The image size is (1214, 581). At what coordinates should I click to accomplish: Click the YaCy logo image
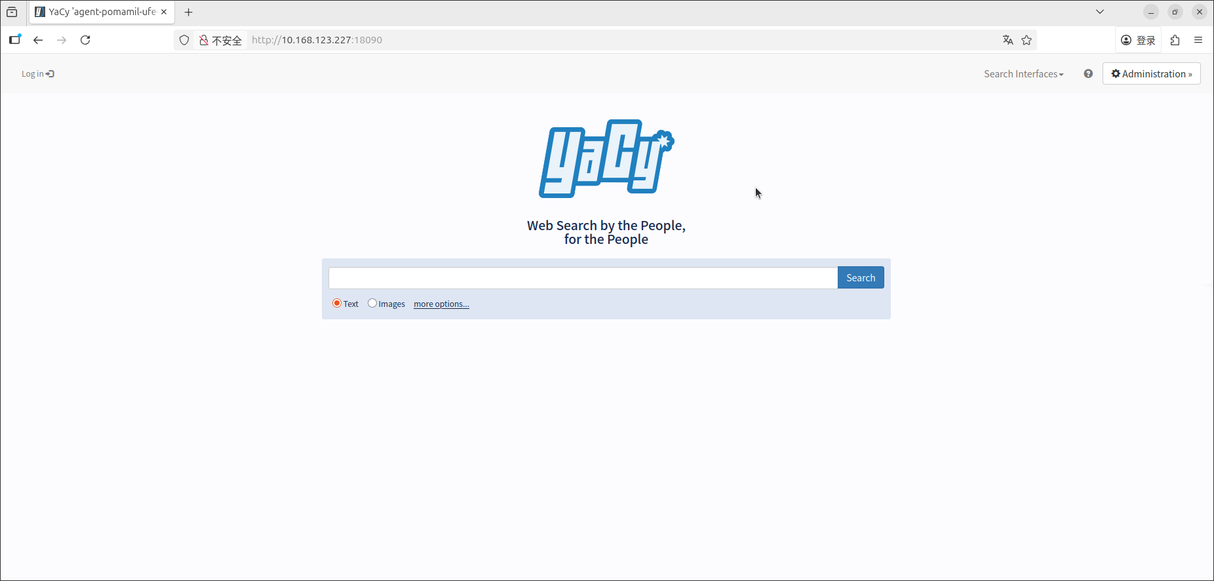[x=606, y=159]
